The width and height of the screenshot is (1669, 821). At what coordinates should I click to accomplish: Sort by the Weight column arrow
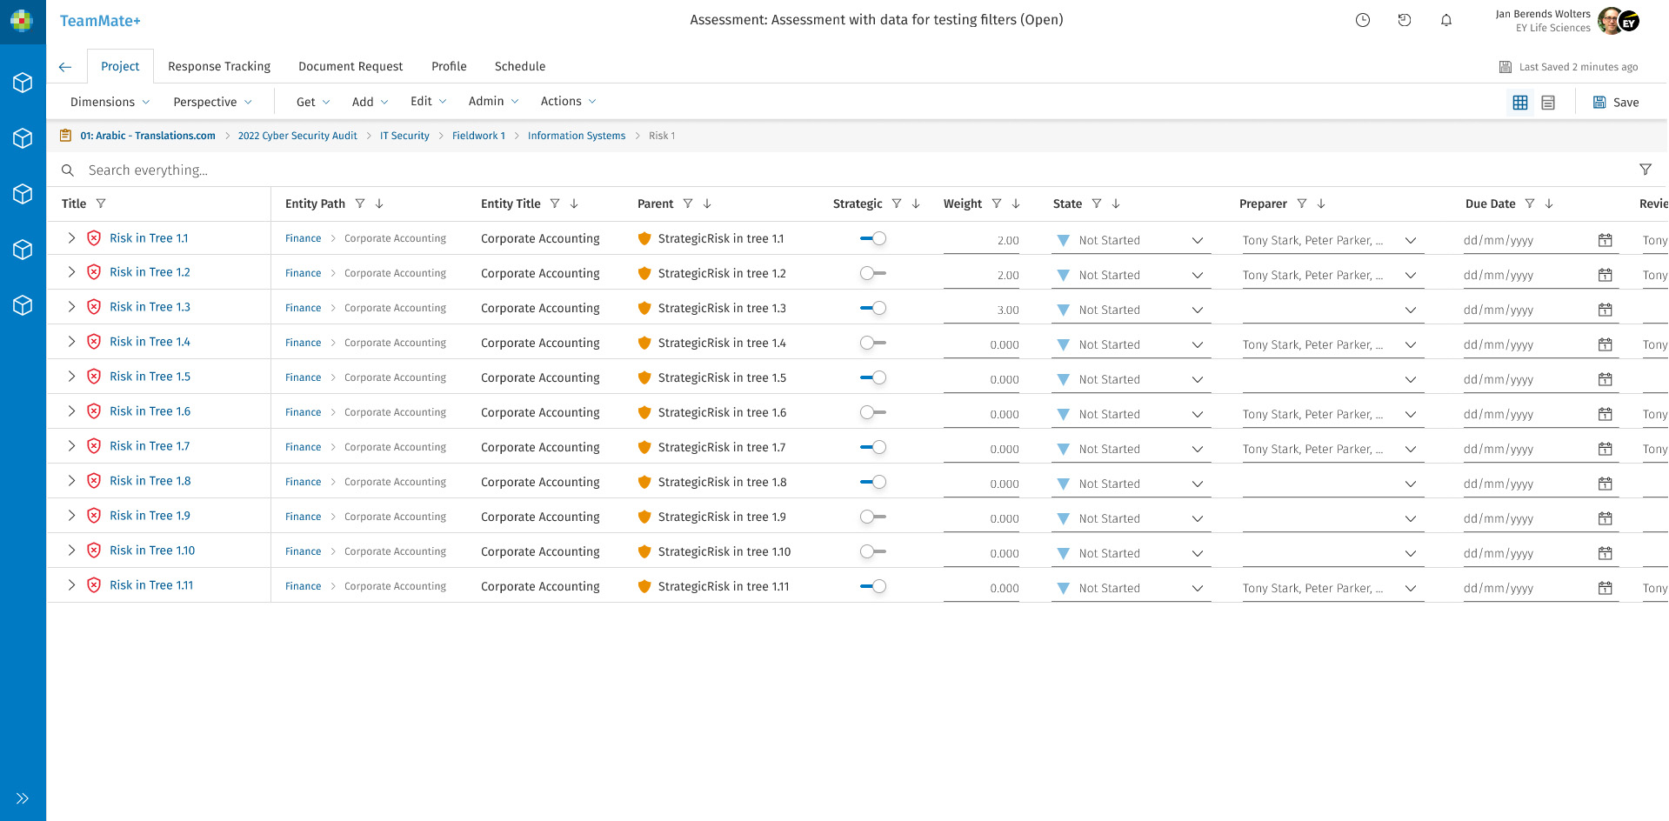click(1016, 204)
